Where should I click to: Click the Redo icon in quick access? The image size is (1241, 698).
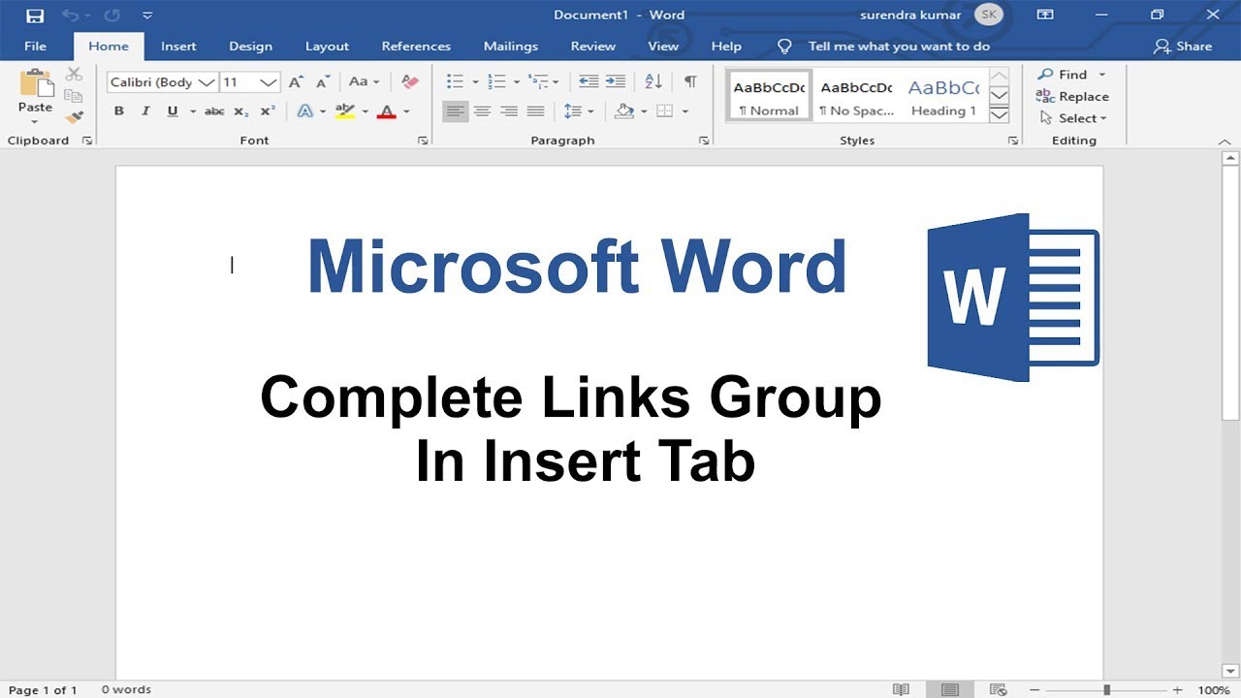pos(111,16)
